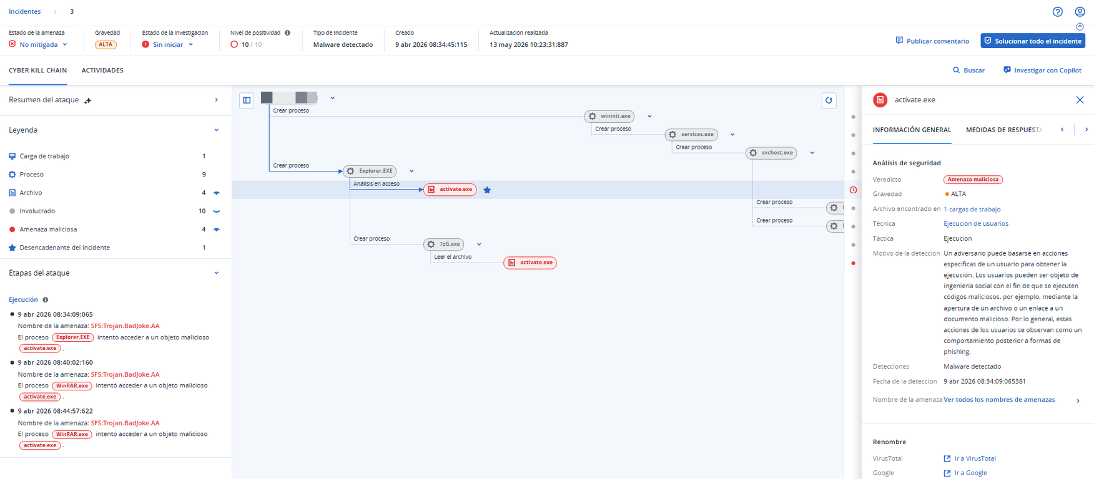
Task: Click the grayscale workload color bar
Action: tap(289, 97)
